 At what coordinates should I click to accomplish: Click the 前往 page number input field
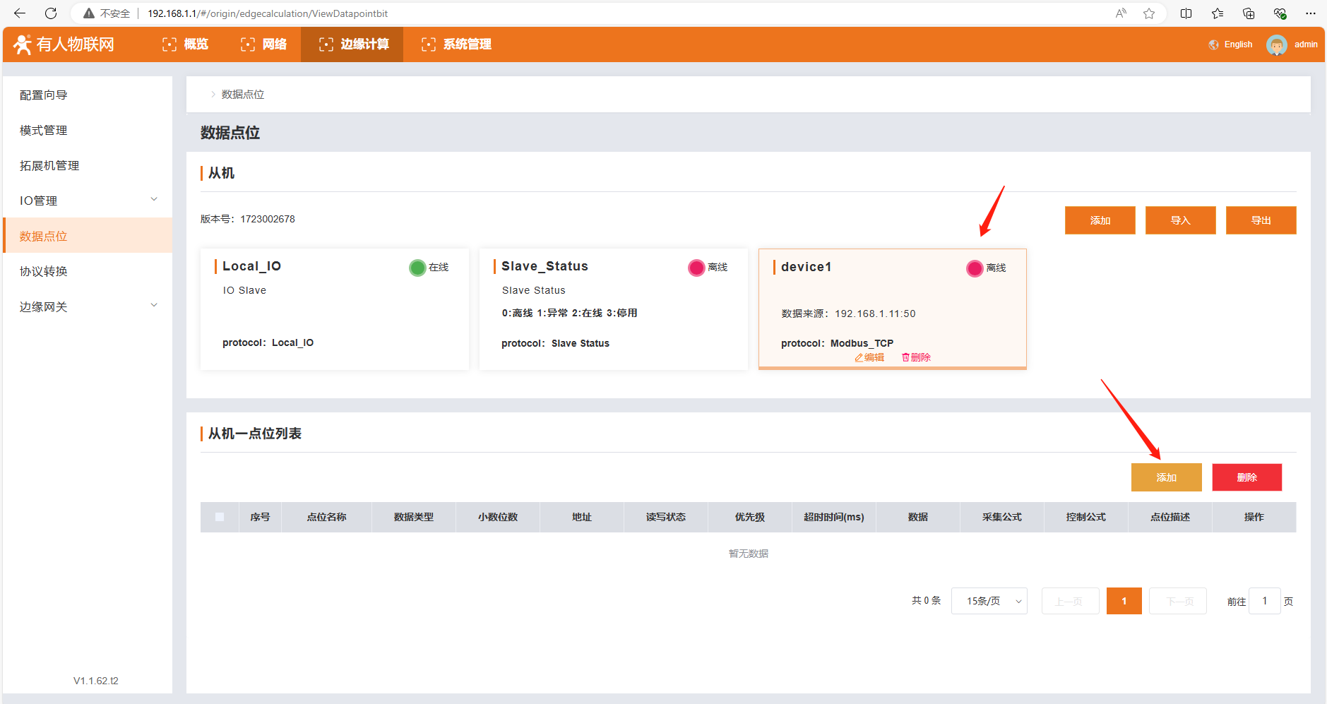(1264, 601)
